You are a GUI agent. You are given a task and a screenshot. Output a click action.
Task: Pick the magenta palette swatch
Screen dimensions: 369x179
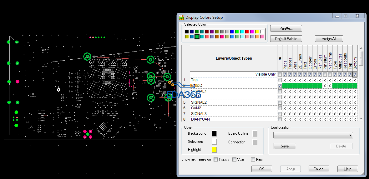pos(252,32)
